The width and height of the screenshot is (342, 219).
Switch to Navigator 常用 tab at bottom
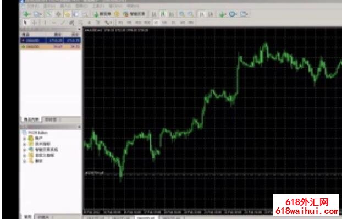point(27,217)
